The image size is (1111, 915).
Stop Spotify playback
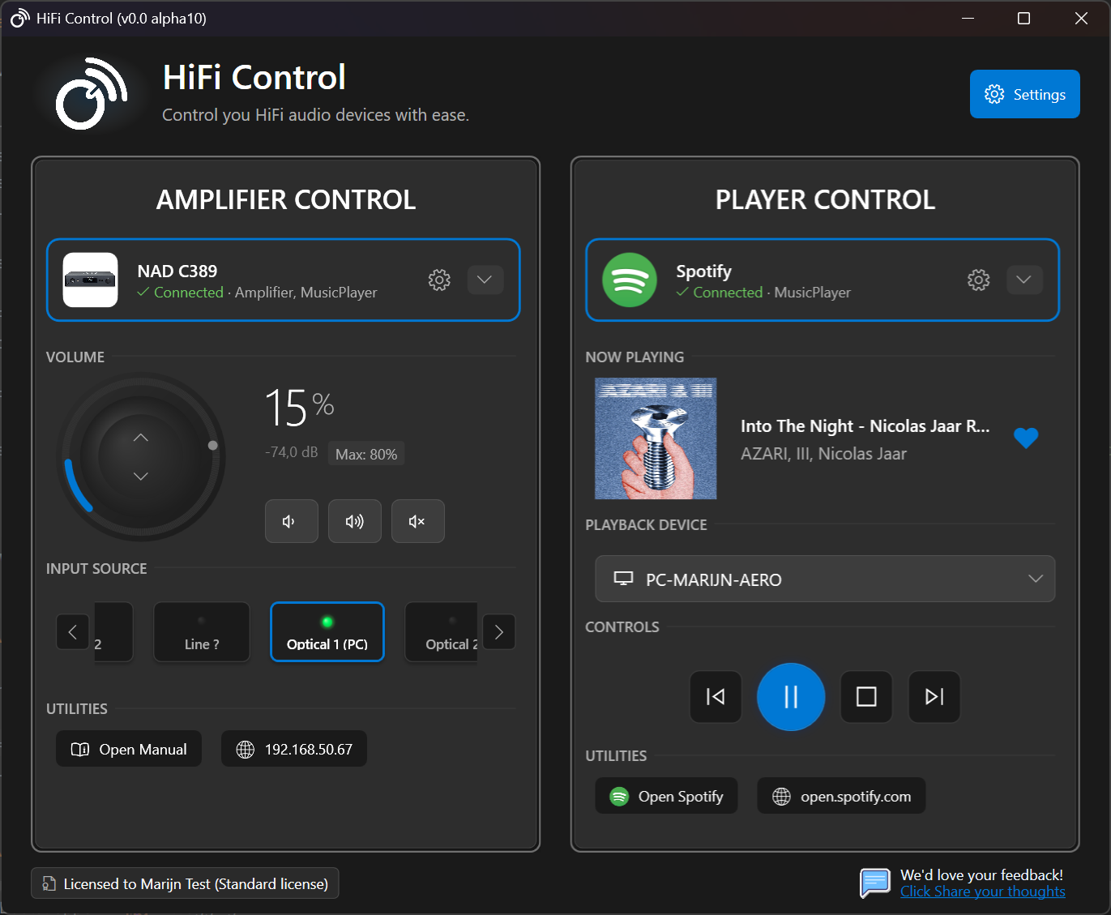tap(865, 696)
